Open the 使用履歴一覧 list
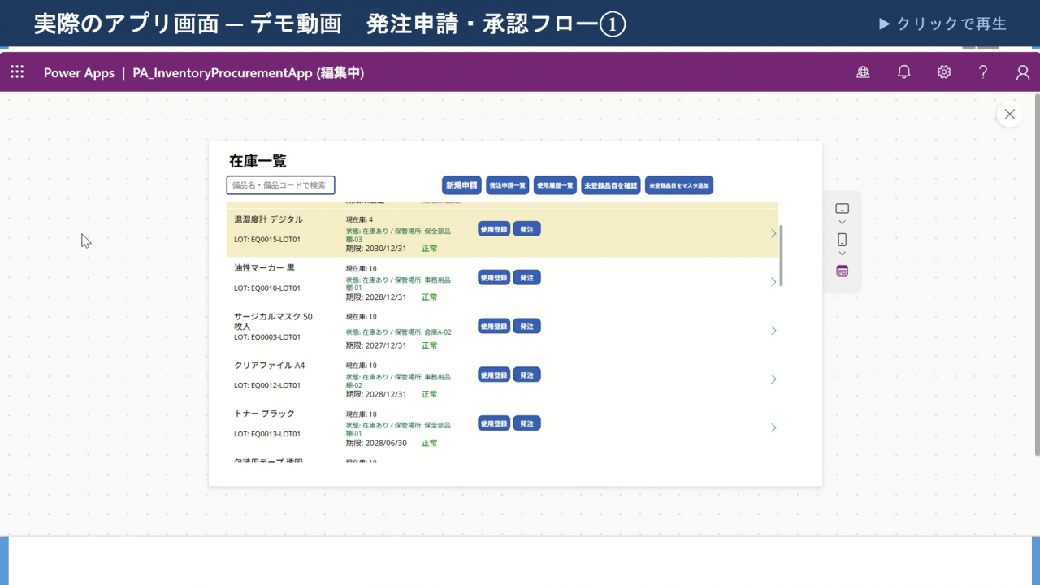 click(x=555, y=185)
